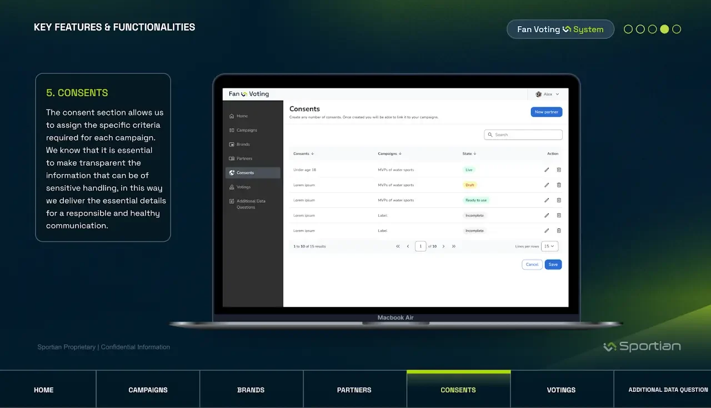This screenshot has width=711, height=408.
Task: Open Campaigns in the app sidebar
Action: 247,130
